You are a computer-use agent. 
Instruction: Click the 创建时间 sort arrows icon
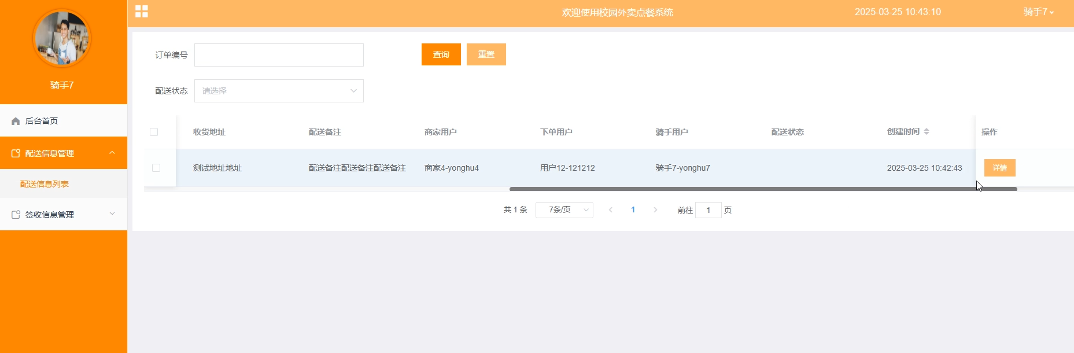[x=927, y=131]
